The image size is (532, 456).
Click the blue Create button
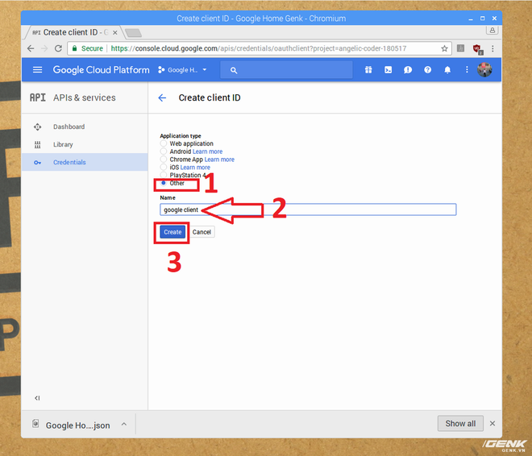(x=172, y=232)
